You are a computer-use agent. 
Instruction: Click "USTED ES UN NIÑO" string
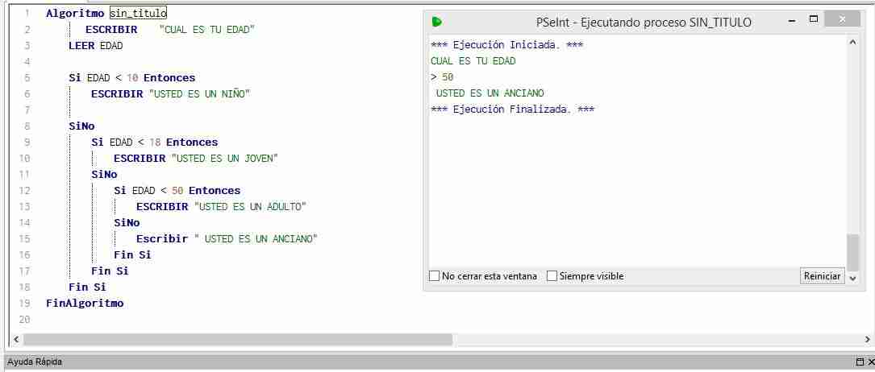tap(198, 93)
